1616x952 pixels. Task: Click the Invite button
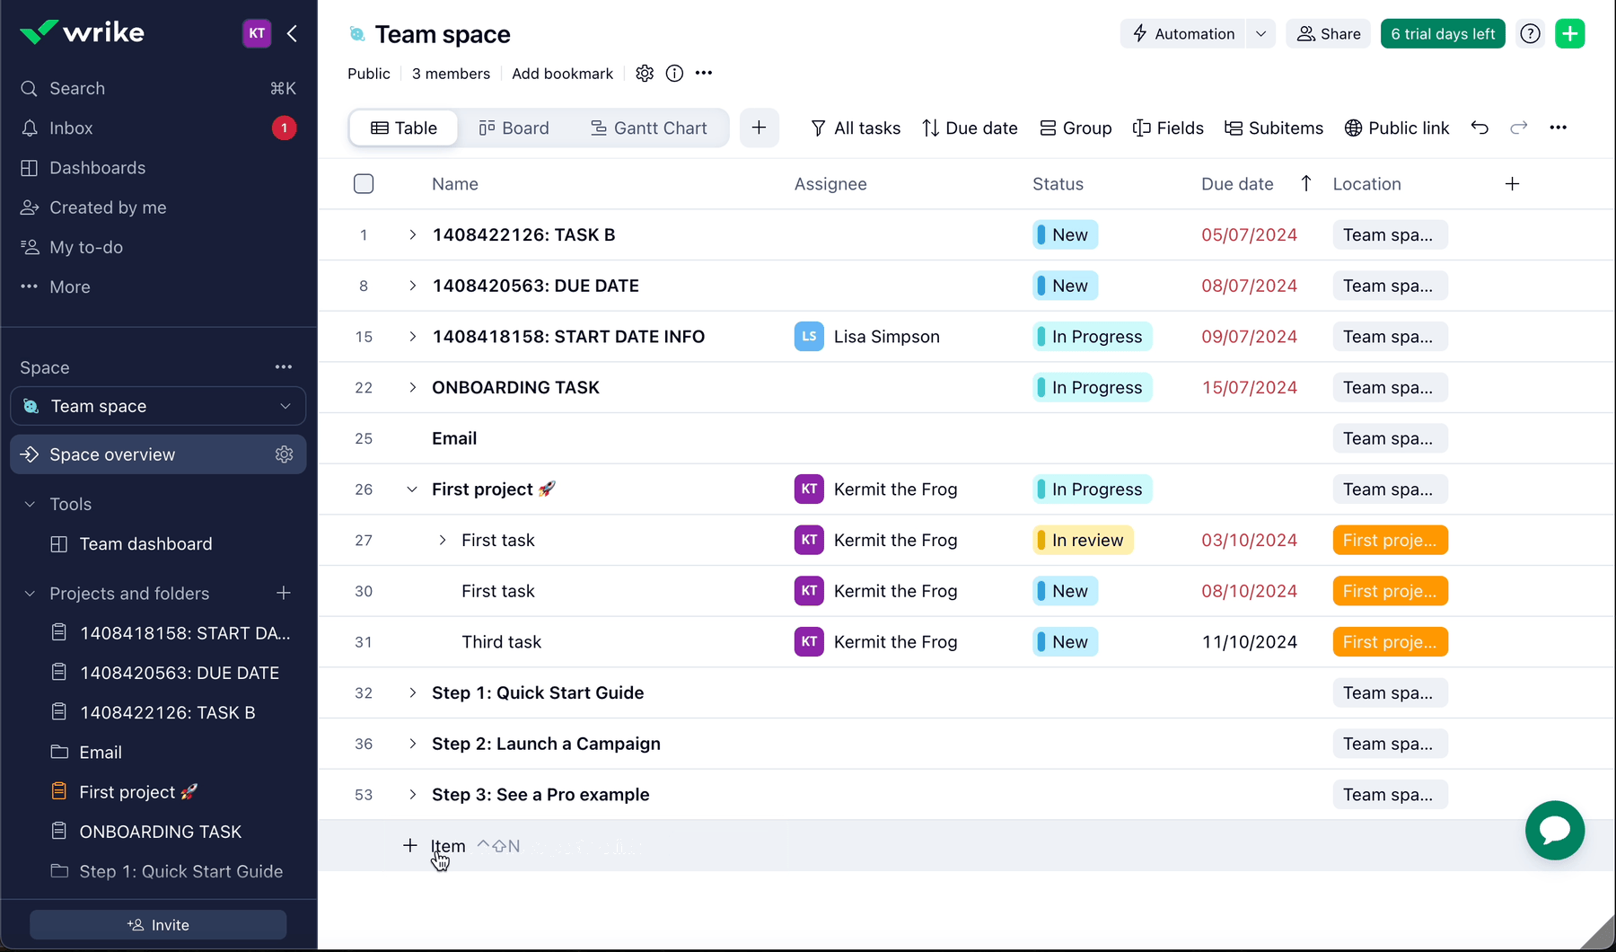[x=158, y=925]
